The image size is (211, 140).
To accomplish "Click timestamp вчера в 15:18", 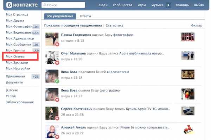I will [72, 78].
